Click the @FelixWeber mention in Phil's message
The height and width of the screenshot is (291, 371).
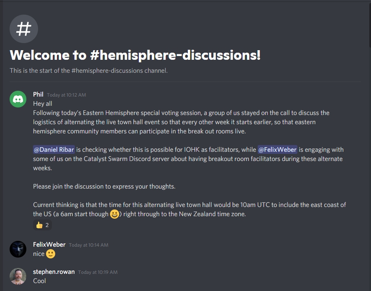click(x=277, y=150)
